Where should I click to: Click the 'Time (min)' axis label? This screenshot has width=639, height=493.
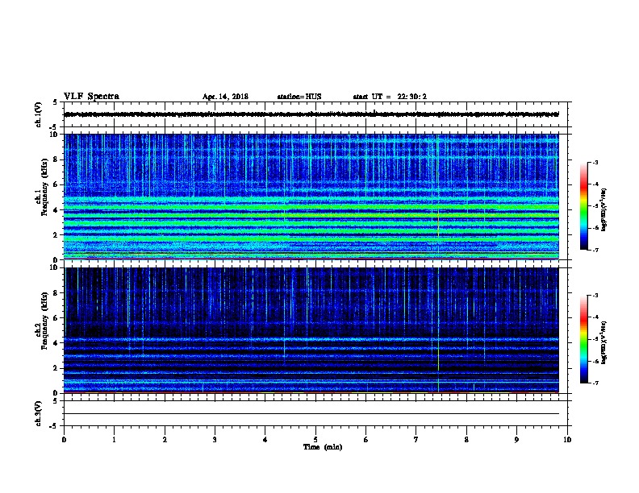[x=323, y=447]
